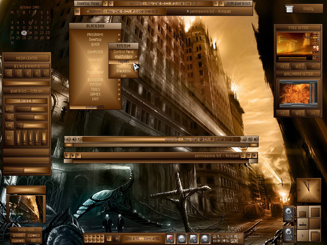Click the Wed 19 Oct date label in Media Center
The height and width of the screenshot is (245, 327).
[x=27, y=91]
